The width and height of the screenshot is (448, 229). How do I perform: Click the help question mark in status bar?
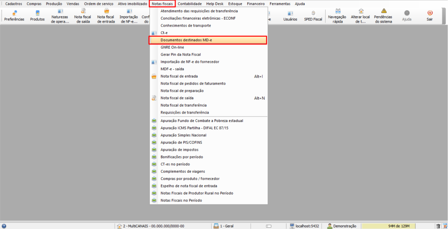click(4, 226)
